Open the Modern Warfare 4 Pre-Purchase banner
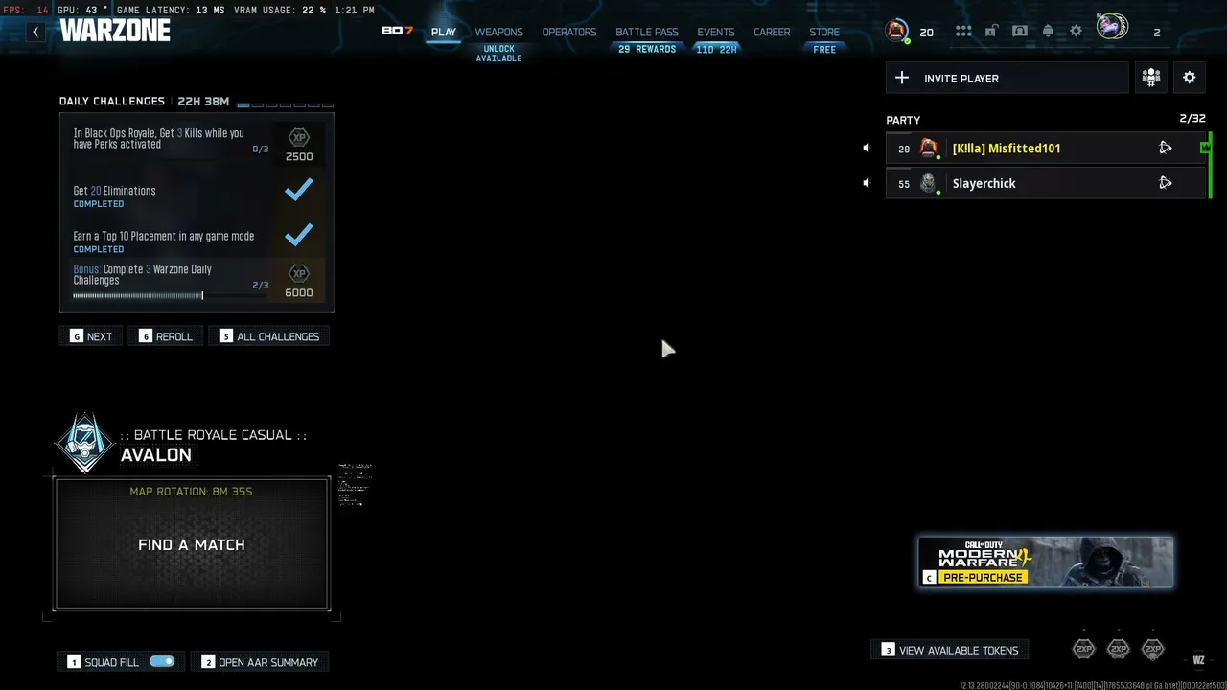This screenshot has width=1227, height=690. [1046, 562]
